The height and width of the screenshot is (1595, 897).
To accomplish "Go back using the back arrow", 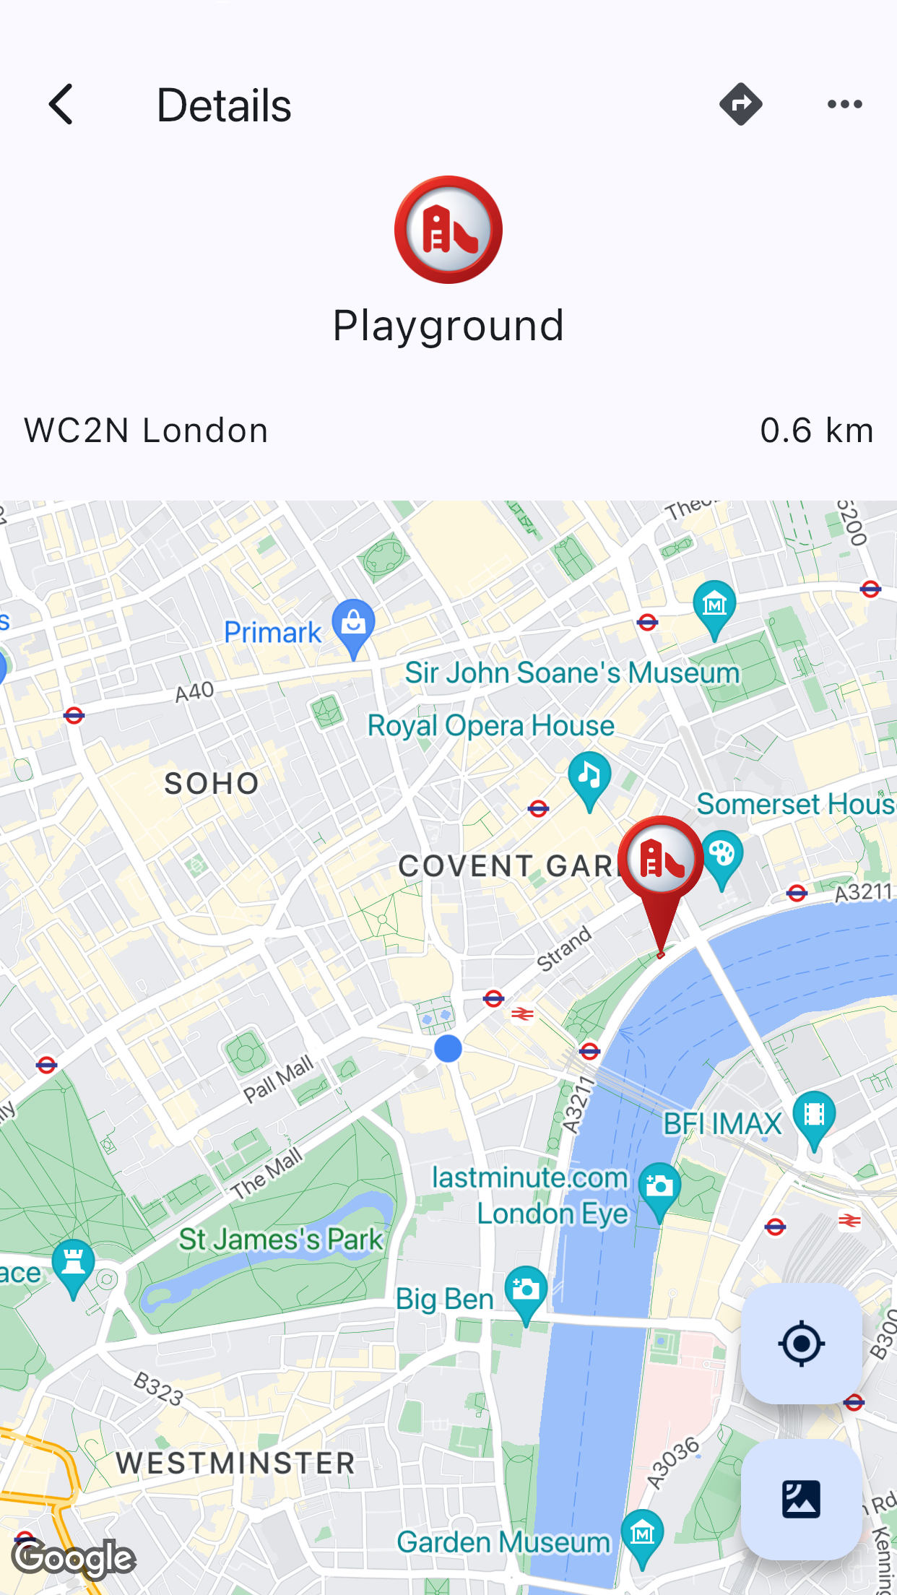I will (x=61, y=105).
